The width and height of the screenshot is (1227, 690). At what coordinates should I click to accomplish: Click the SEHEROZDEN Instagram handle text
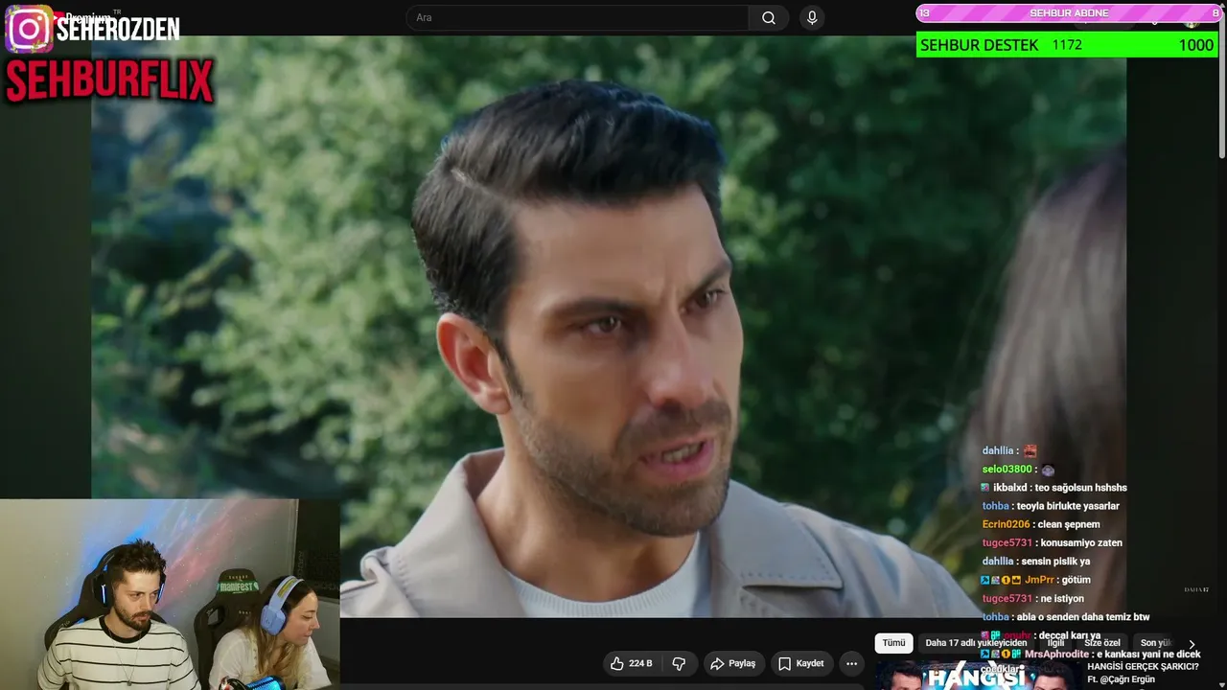[118, 30]
